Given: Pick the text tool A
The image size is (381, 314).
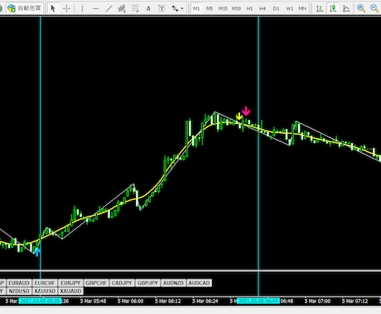Looking at the screenshot, I should [x=148, y=8].
